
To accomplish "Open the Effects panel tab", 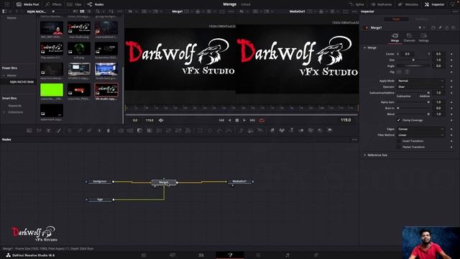I will 53,4.
